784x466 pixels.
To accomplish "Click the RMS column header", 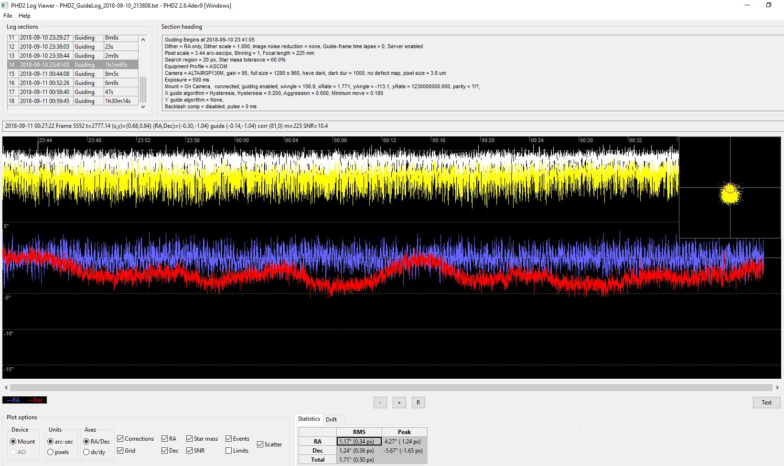I will [x=359, y=432].
